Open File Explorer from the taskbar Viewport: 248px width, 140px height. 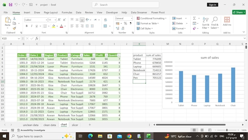[x=100, y=136]
